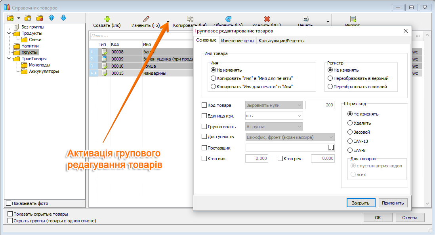435x235 pixels.
Task: Click the Аккумуляторы folder icon
Action: coord(24,72)
